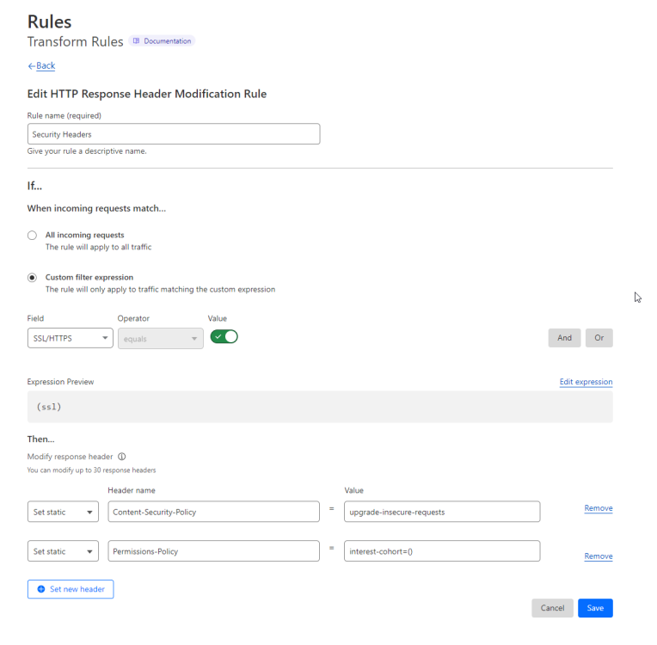Open the SSL/HTTPS Field dropdown
Screen dimensions: 657x645
click(x=71, y=338)
